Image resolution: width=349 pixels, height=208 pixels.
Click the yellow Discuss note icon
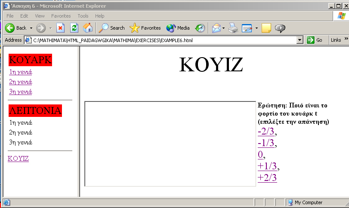point(266,28)
